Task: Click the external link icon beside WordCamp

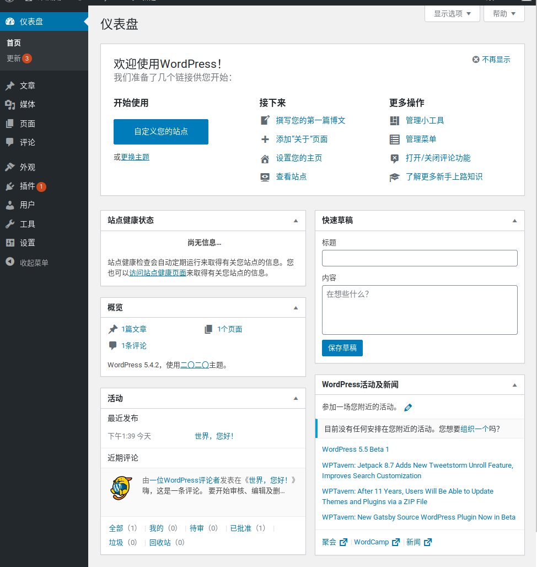Action: [x=396, y=542]
